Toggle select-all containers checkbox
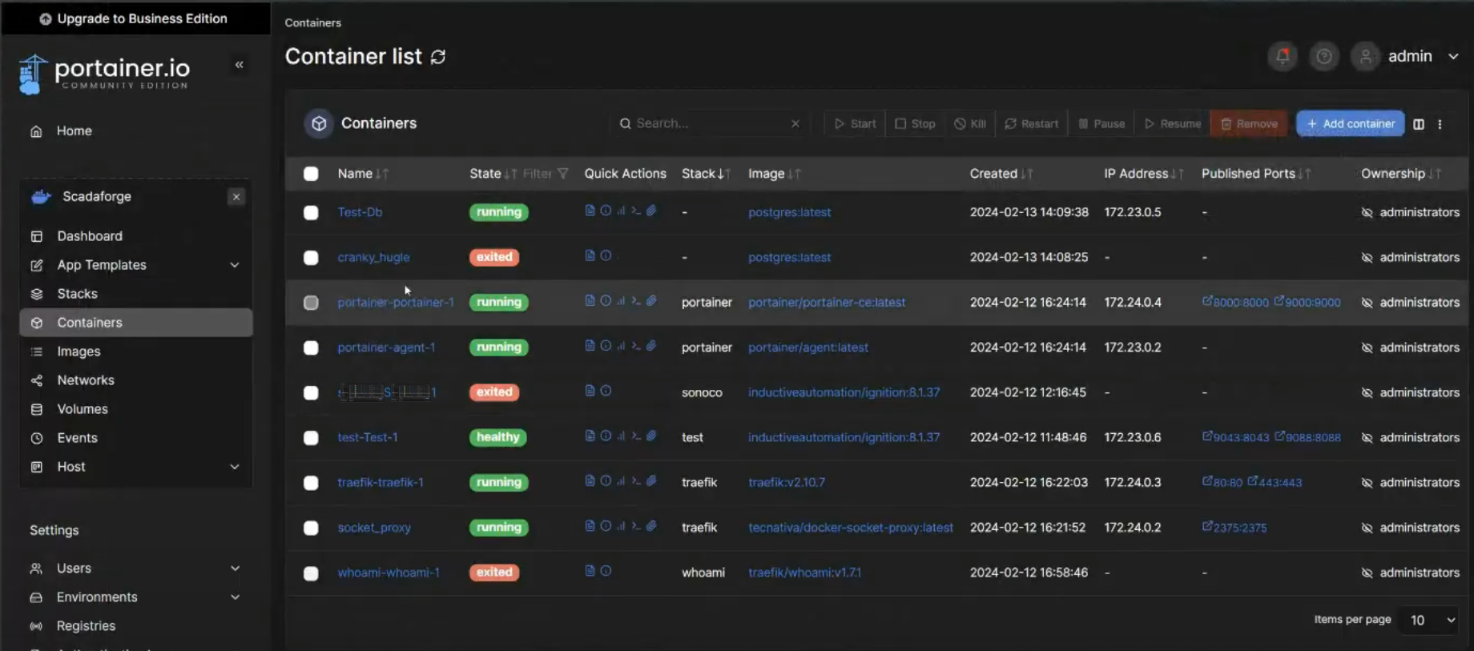 pyautogui.click(x=311, y=174)
